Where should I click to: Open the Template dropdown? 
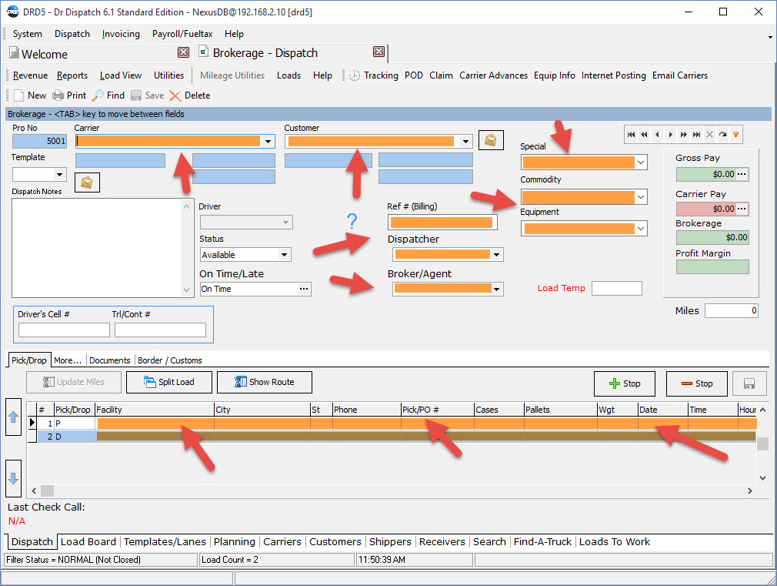pos(59,174)
